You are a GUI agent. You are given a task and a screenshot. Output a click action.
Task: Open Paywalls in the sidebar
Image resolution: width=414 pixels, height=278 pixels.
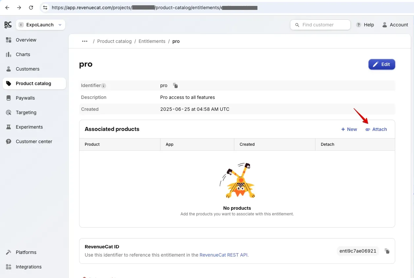[34, 98]
